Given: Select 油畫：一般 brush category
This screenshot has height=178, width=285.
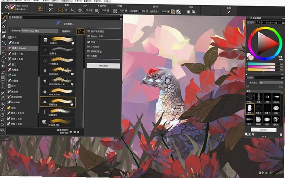Looking at the screenshot, I should point(23,54).
